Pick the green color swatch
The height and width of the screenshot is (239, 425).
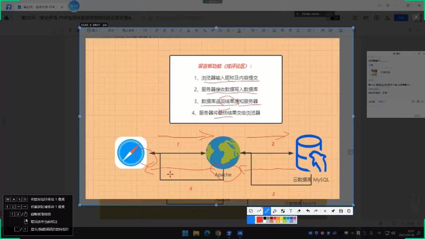pyautogui.click(x=285, y=218)
